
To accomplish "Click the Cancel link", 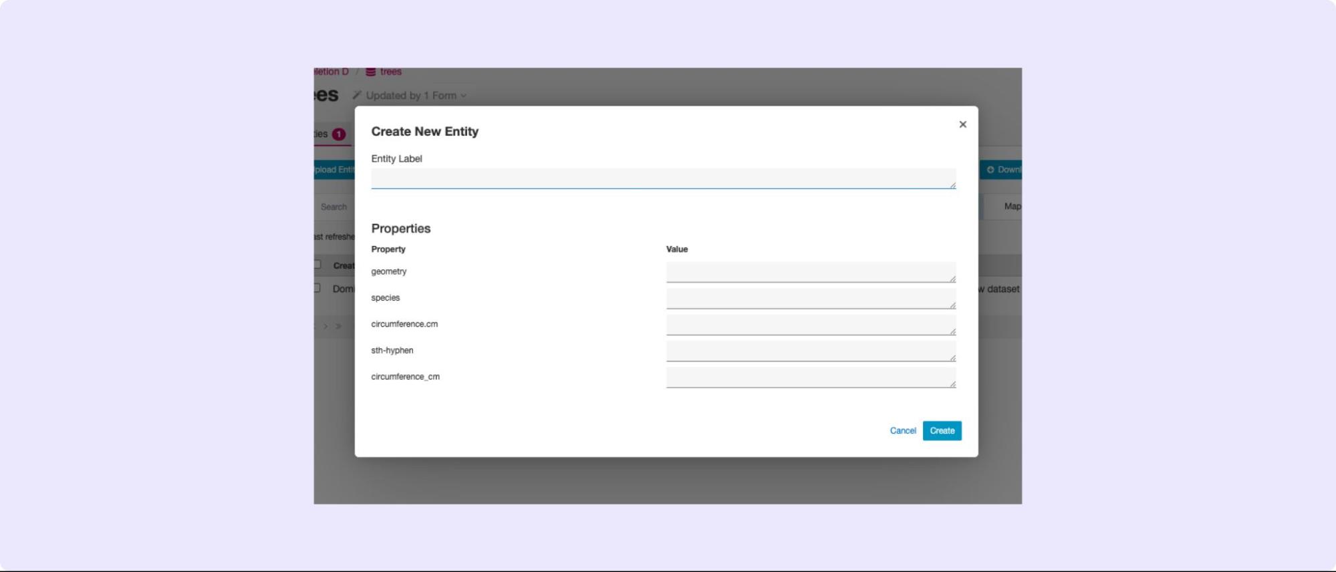I will [x=902, y=431].
